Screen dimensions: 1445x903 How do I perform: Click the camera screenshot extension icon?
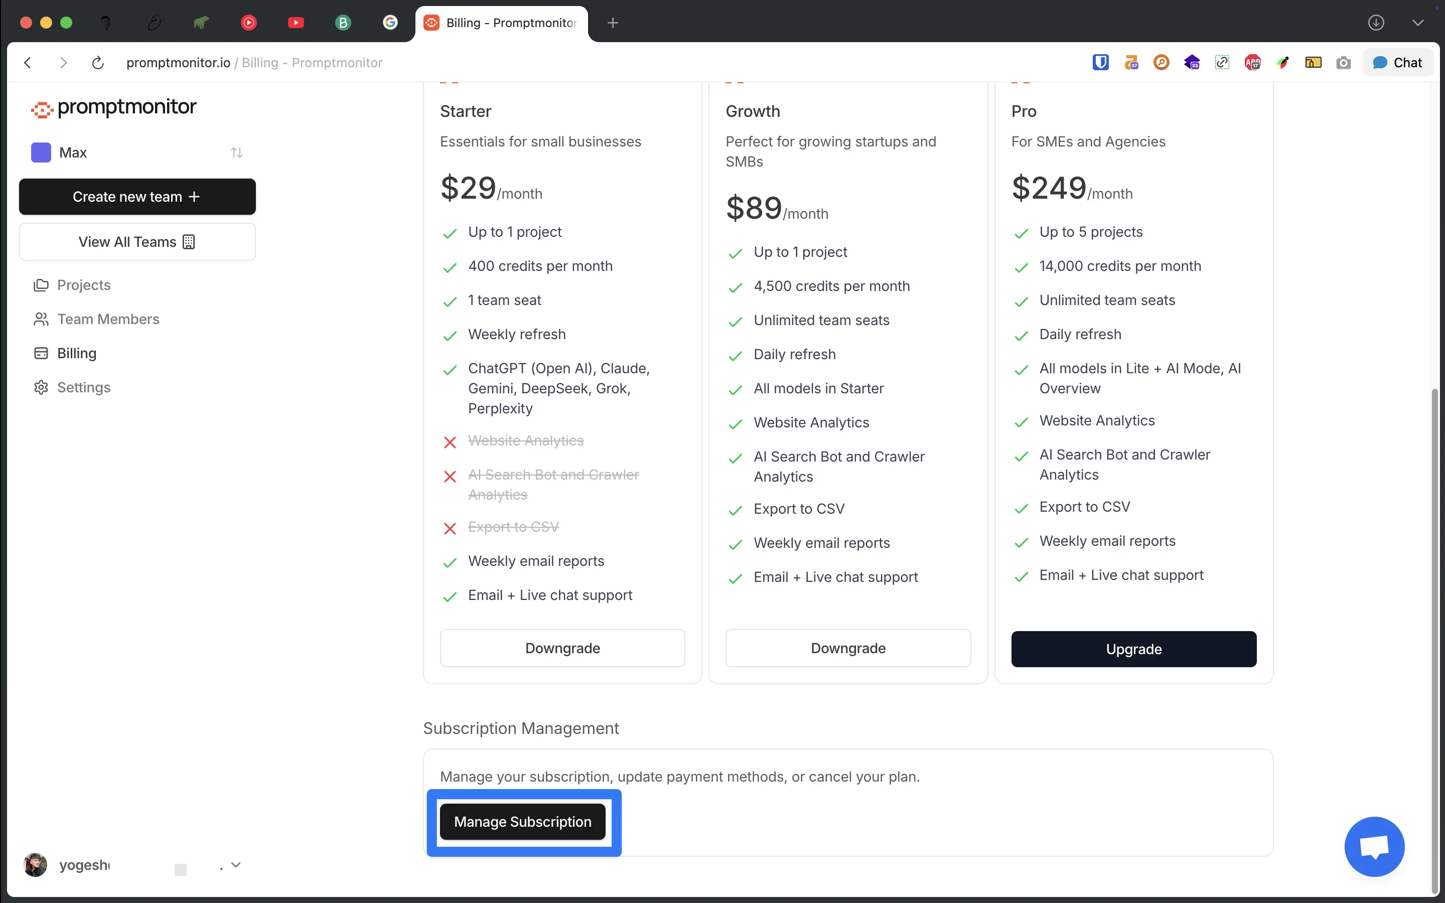coord(1343,63)
